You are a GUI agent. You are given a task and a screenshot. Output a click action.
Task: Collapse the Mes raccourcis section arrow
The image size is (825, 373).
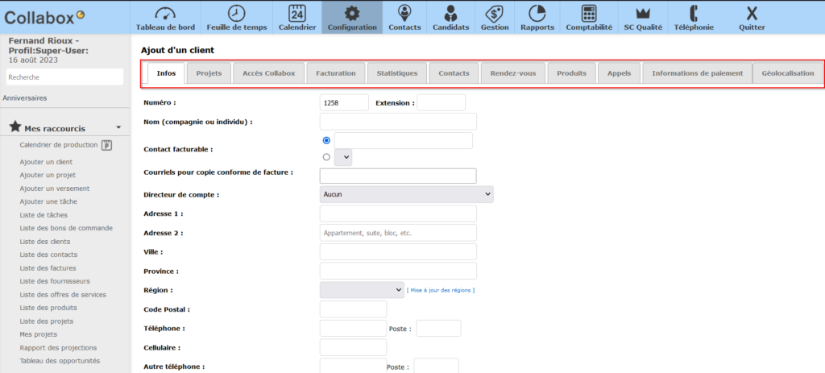tap(118, 127)
